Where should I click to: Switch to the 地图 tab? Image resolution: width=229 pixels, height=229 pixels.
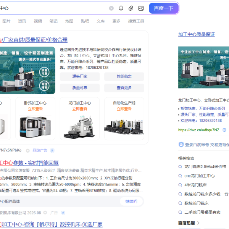click(69, 21)
